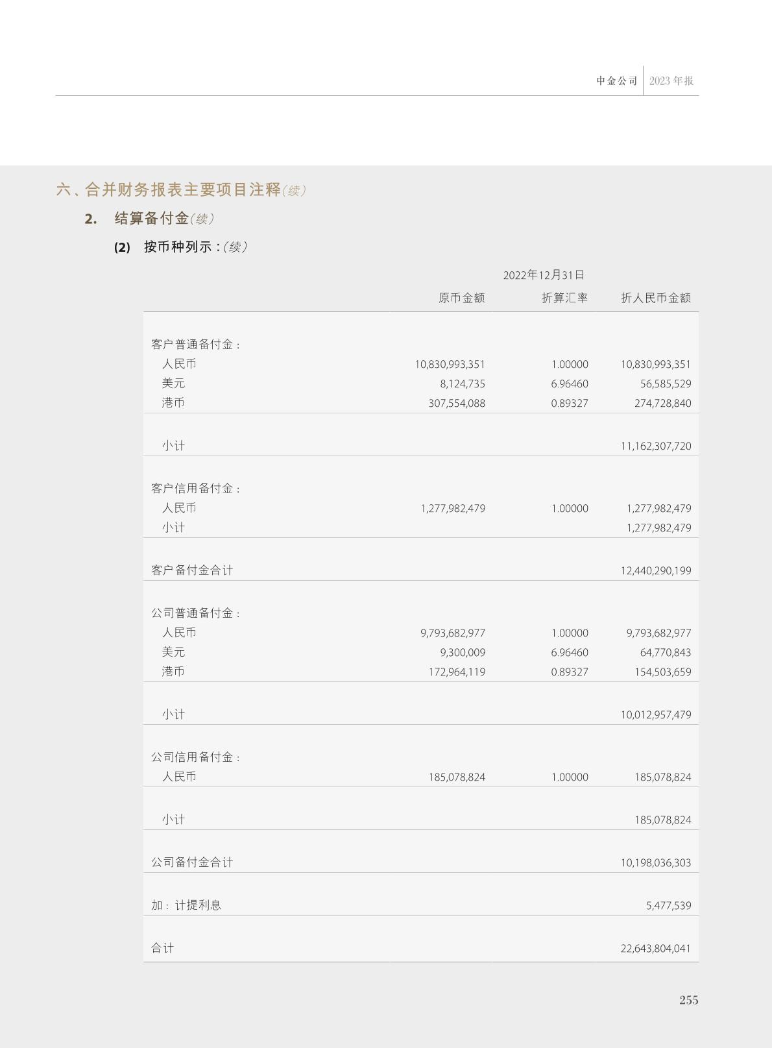Screen dimensions: 772x1048
Task: Click the 折人民币金额 column header
Action: pos(655,298)
